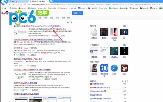This screenshot has width=163, height=102.
Task: Open the 网址导航 bookmark
Action: click(x=13, y=8)
